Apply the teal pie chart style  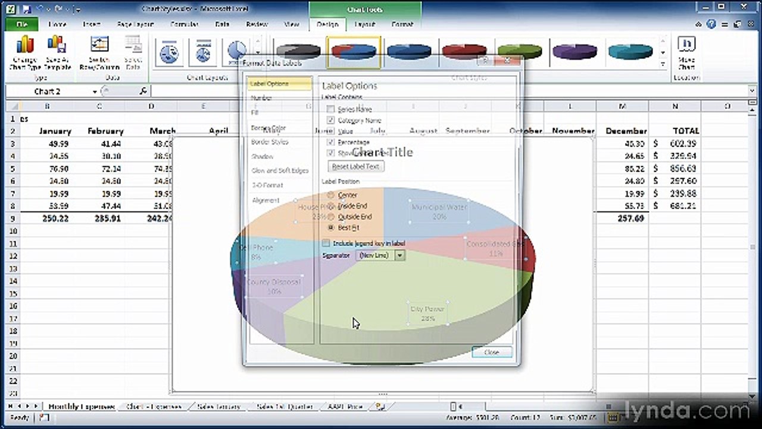click(630, 52)
